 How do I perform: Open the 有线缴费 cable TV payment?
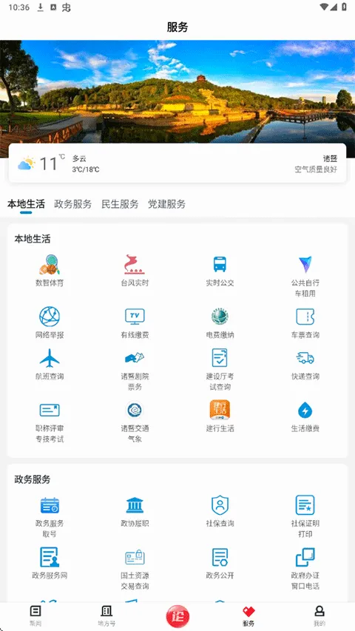click(135, 323)
